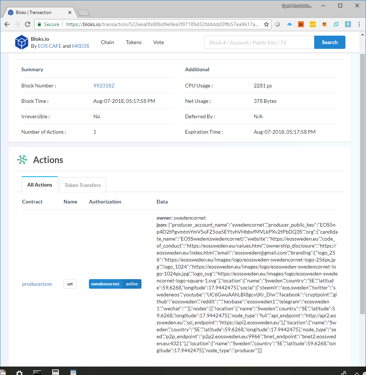Open the command prompt from the taskbar
The width and height of the screenshot is (366, 375).
point(37,372)
